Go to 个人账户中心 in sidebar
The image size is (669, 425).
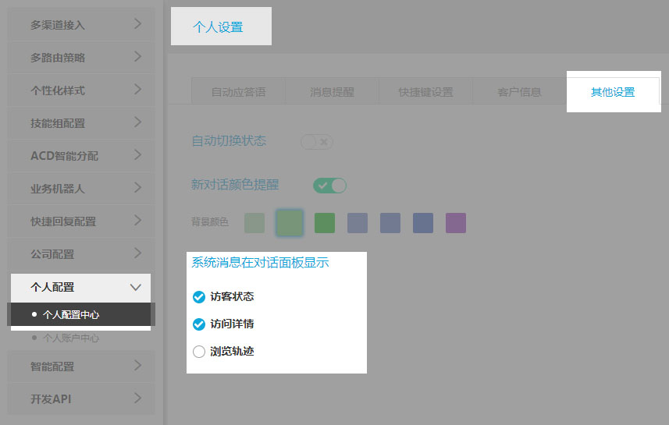[x=71, y=338]
